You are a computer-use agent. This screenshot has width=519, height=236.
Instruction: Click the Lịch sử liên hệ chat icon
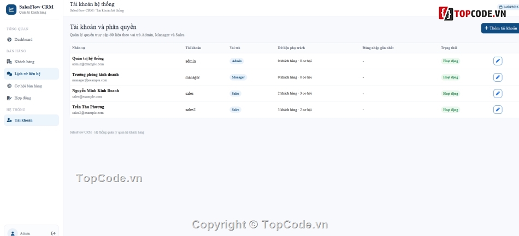(9, 74)
